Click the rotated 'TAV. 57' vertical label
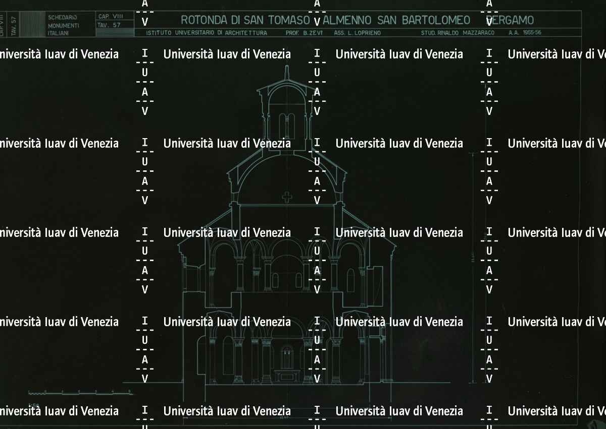 click(x=14, y=25)
